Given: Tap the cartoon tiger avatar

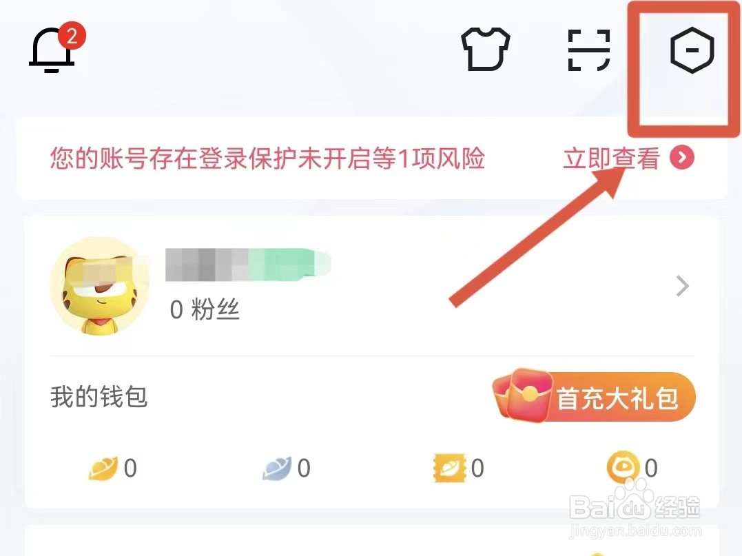Looking at the screenshot, I should tap(100, 286).
